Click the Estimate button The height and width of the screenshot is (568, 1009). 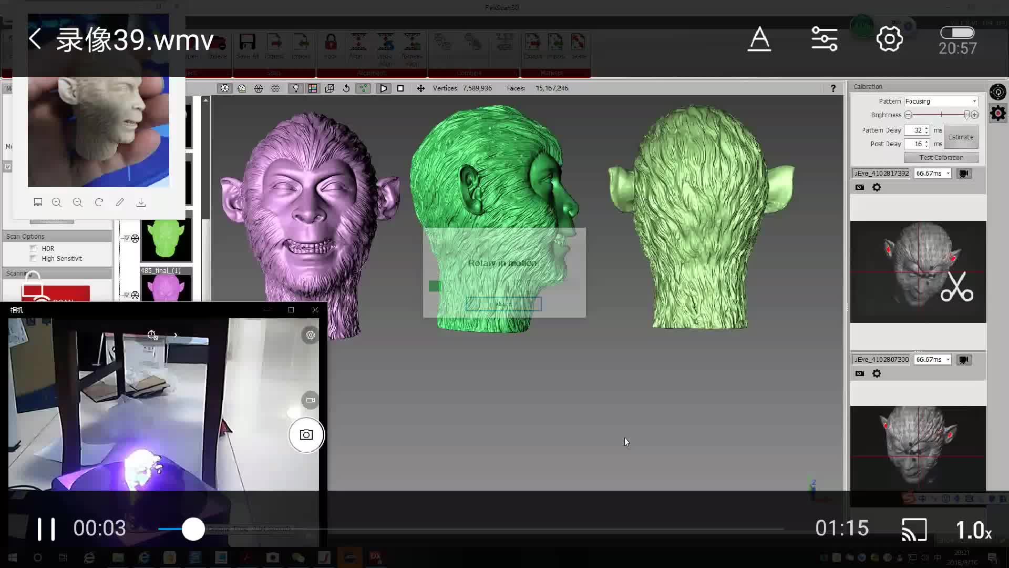961,137
